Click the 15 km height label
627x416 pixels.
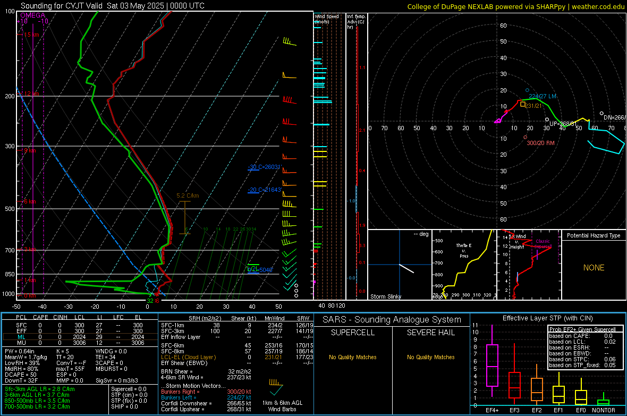click(x=31, y=35)
